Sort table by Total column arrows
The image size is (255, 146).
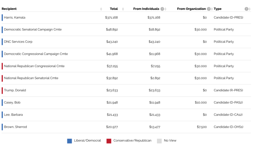pos(123,9)
